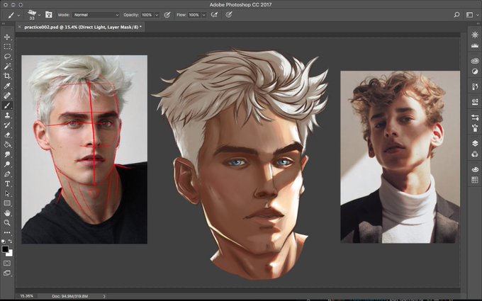Open the Brush Presets panel
482x301 pixels.
coord(475,128)
